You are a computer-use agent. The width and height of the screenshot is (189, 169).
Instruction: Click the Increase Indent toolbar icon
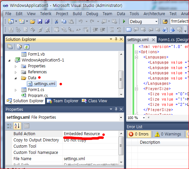103,30
